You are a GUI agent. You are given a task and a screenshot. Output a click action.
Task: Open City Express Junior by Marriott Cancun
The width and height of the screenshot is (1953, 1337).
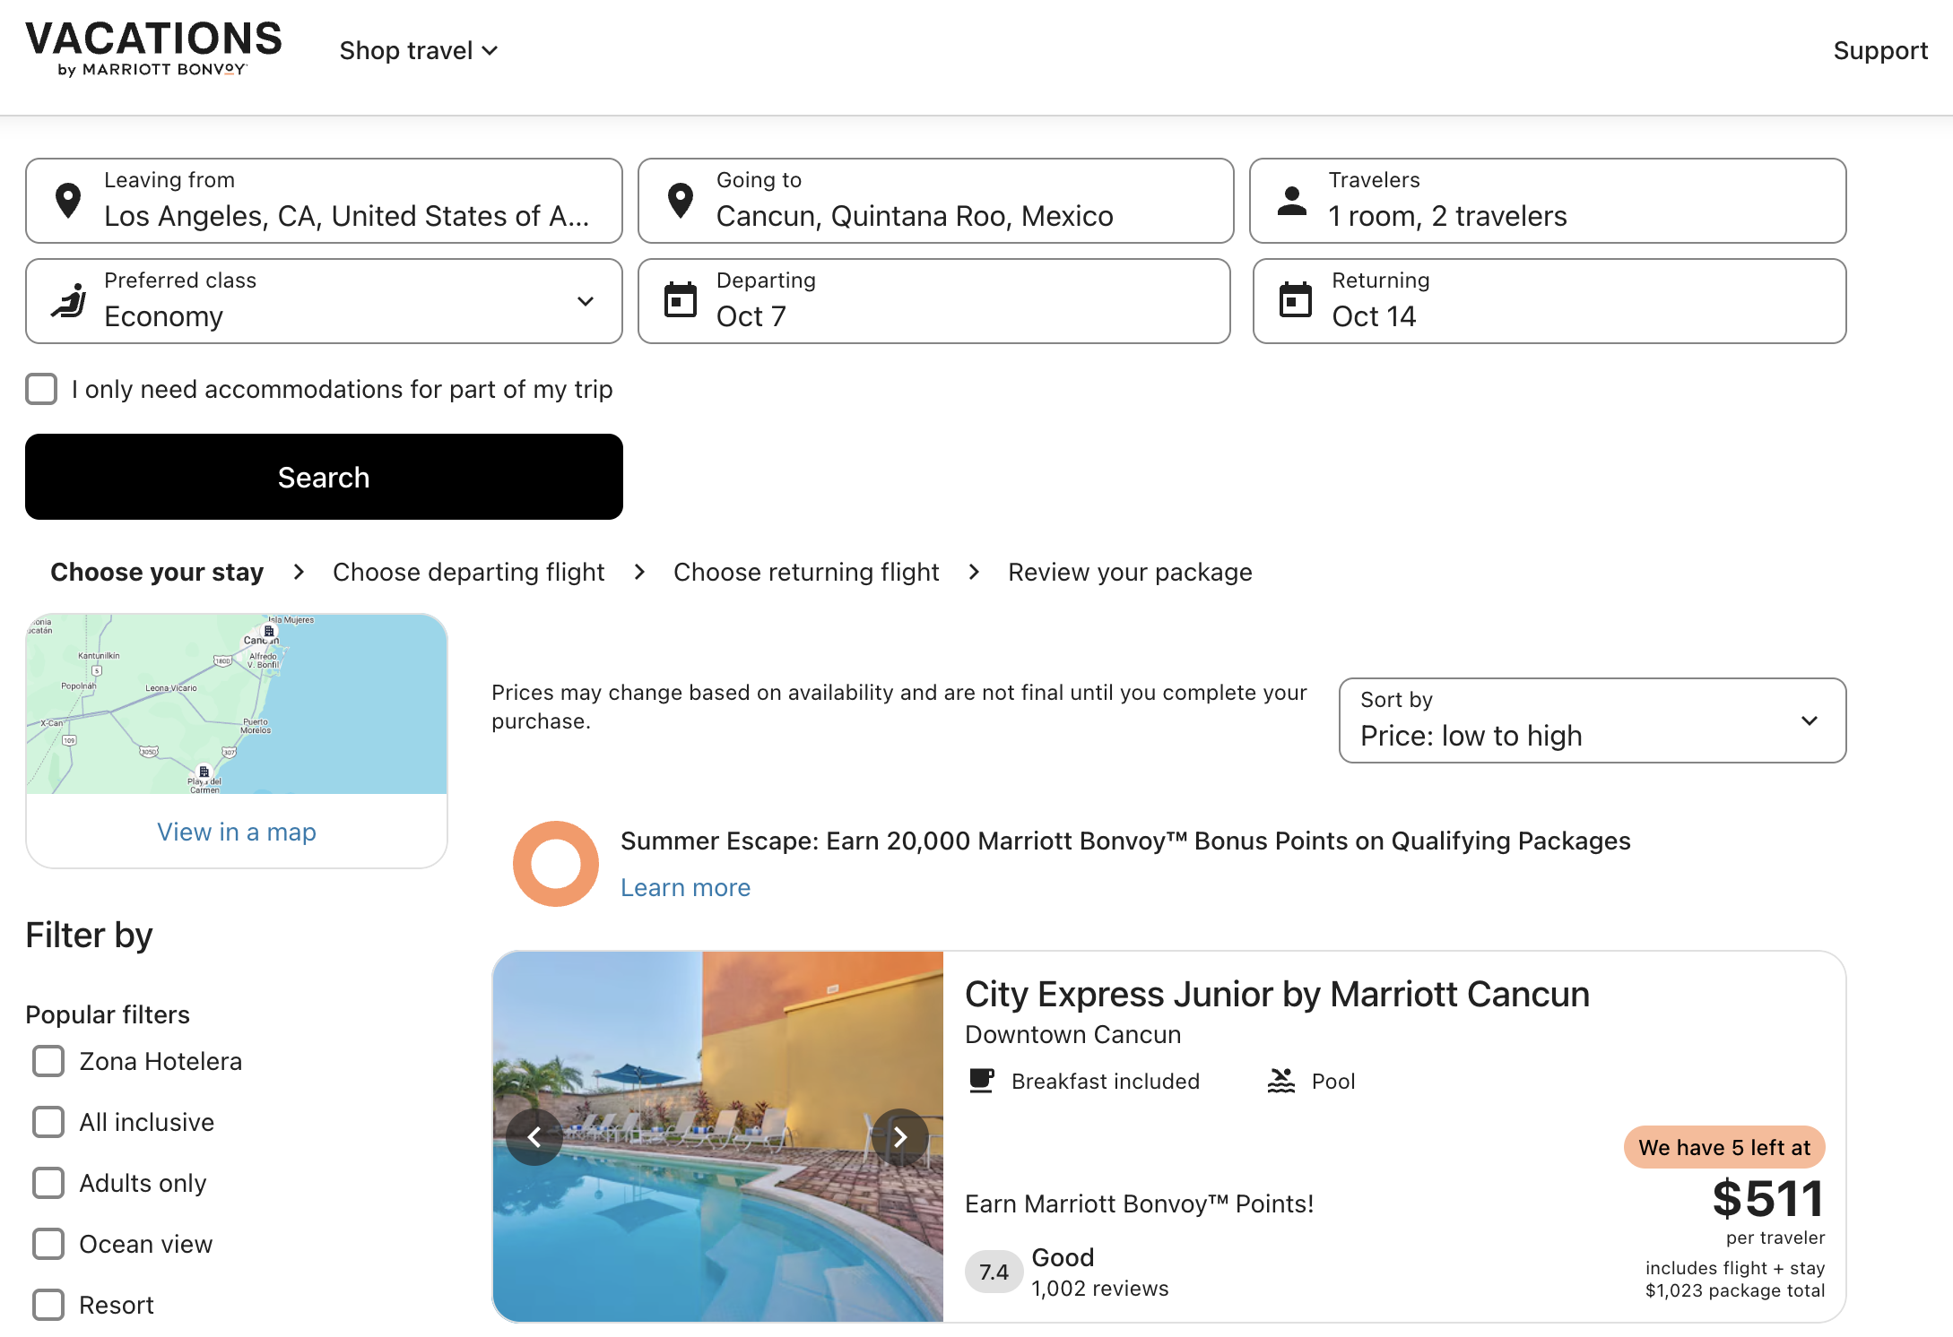[x=1277, y=994]
